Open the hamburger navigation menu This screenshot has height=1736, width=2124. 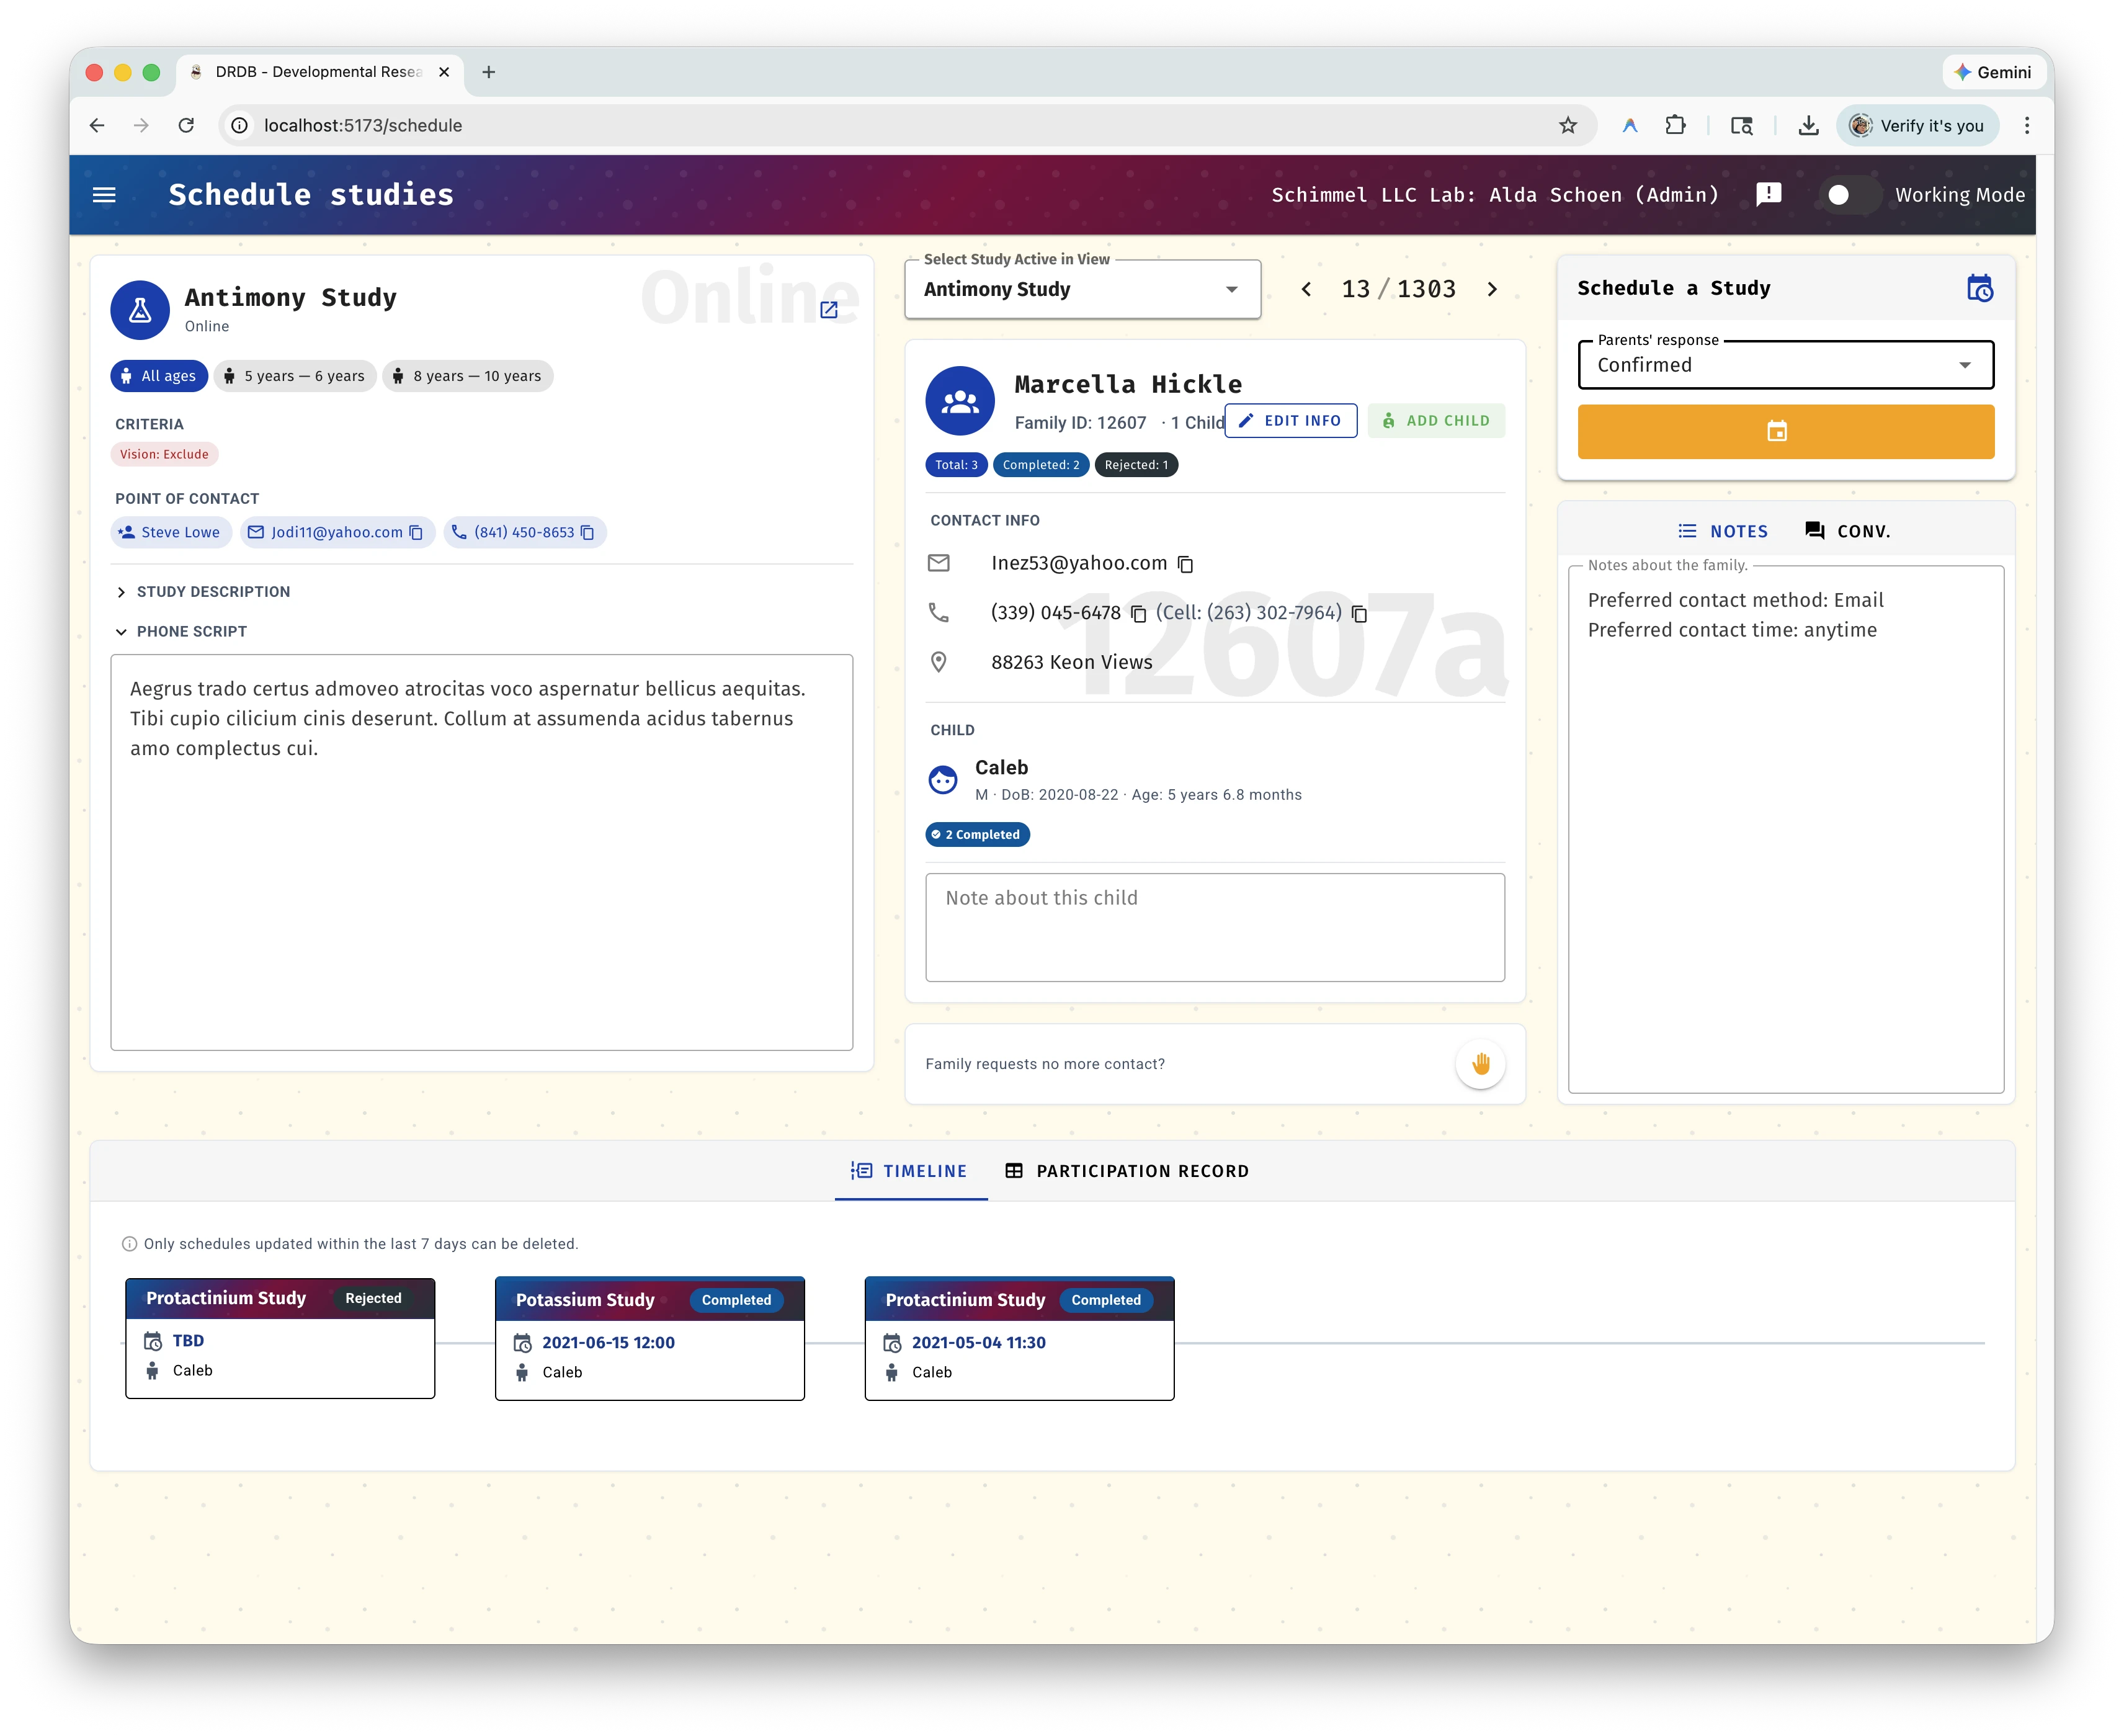104,195
